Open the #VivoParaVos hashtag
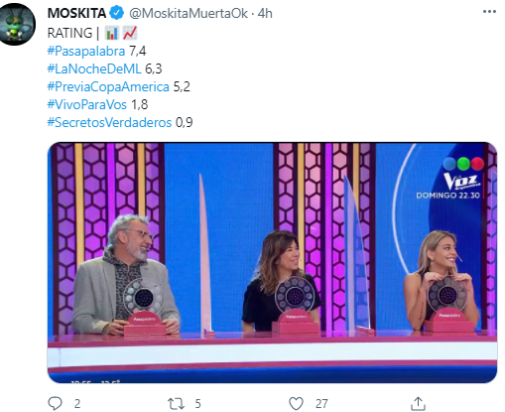The image size is (505, 412). tap(87, 104)
